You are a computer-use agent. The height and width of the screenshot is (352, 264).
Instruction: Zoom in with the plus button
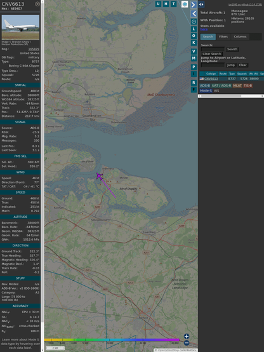[187, 336]
